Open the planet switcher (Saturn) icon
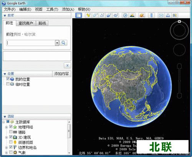Screen dimensions: 192x157 coord(142,15)
